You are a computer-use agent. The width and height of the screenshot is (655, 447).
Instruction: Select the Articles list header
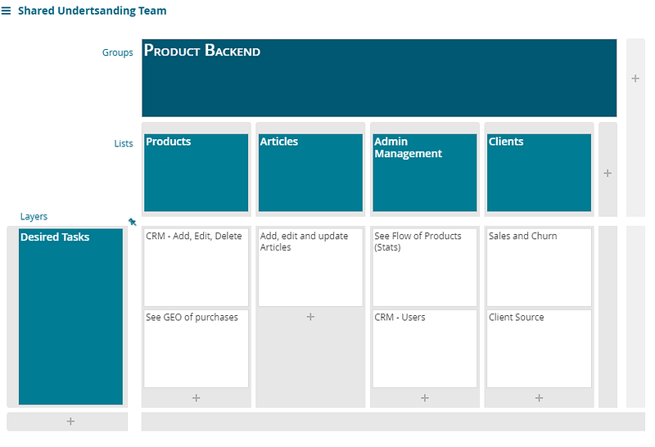click(310, 173)
